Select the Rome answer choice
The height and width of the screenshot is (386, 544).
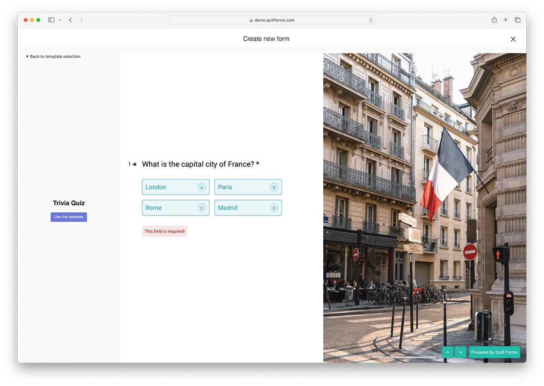pyautogui.click(x=175, y=208)
